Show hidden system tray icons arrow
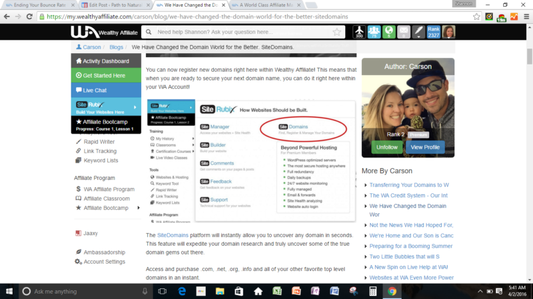The height and width of the screenshot is (299, 533). 480,291
